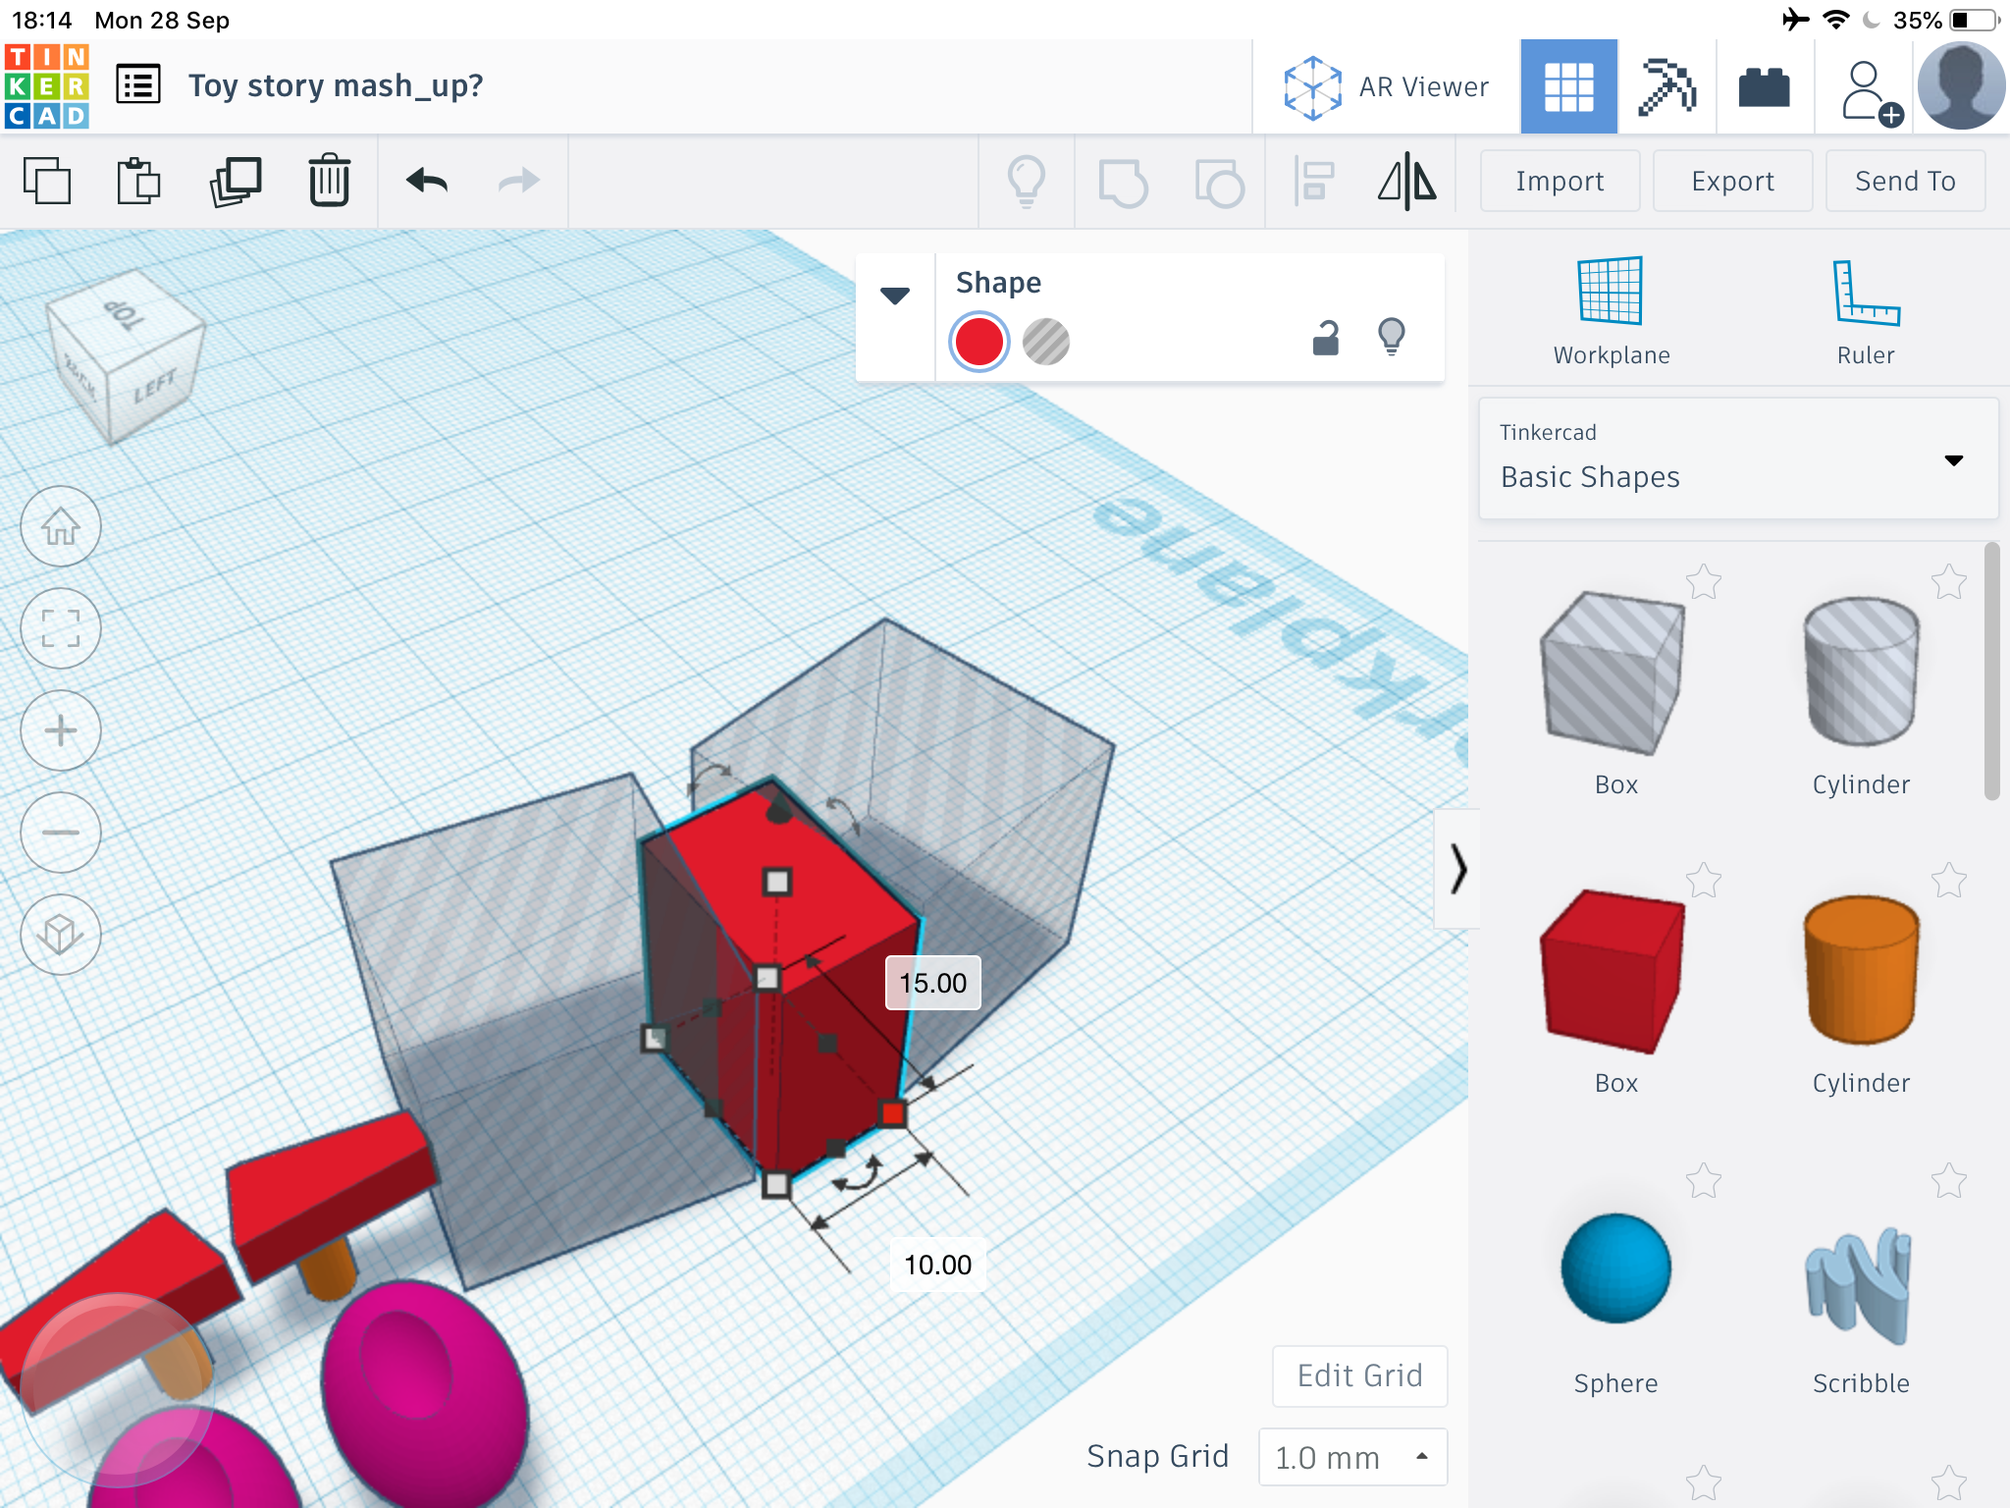The height and width of the screenshot is (1508, 2010).
Task: Select the Scribble shape
Action: [1859, 1284]
